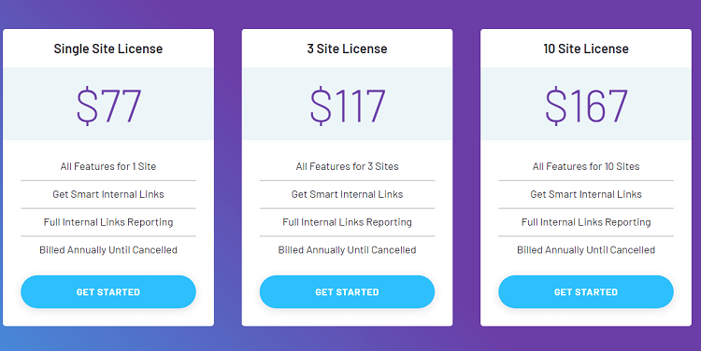Click All Features for 3 Sites text
The image size is (701, 351).
click(x=347, y=166)
